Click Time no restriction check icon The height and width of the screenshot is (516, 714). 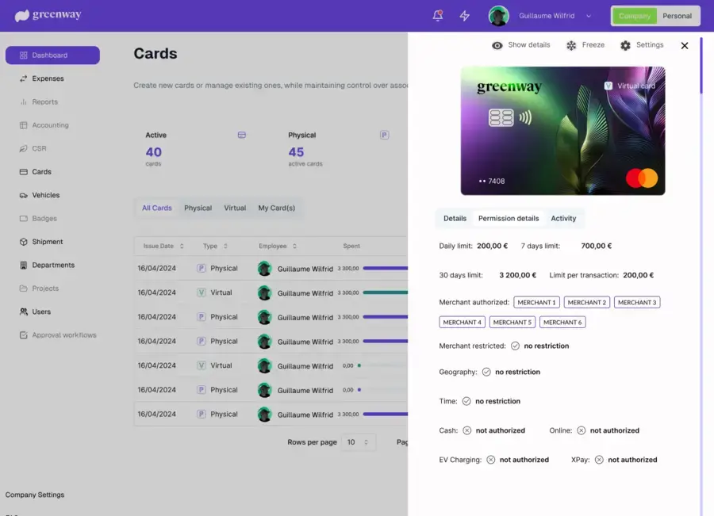point(466,401)
